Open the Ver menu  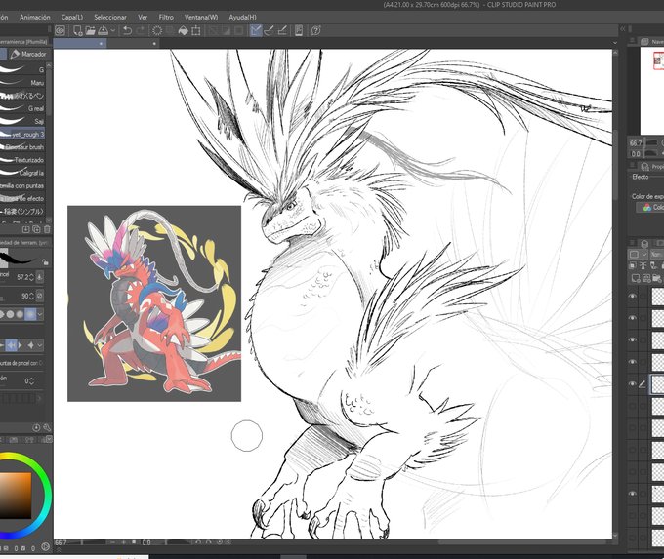coord(143,18)
